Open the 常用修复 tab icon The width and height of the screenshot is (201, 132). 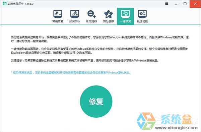[58, 14]
